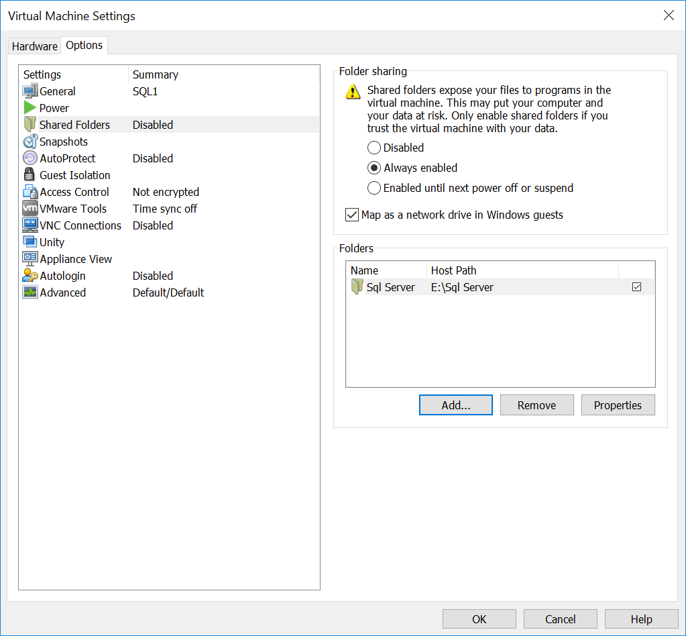
Task: Click the VNC Connections monitor icon
Action: (x=30, y=225)
